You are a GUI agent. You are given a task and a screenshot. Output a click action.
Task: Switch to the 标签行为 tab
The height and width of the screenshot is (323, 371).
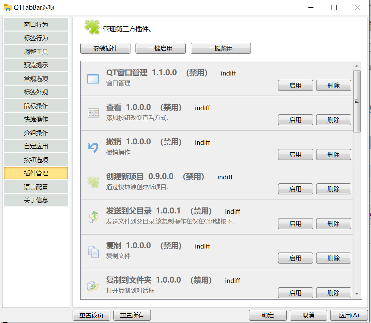point(36,38)
